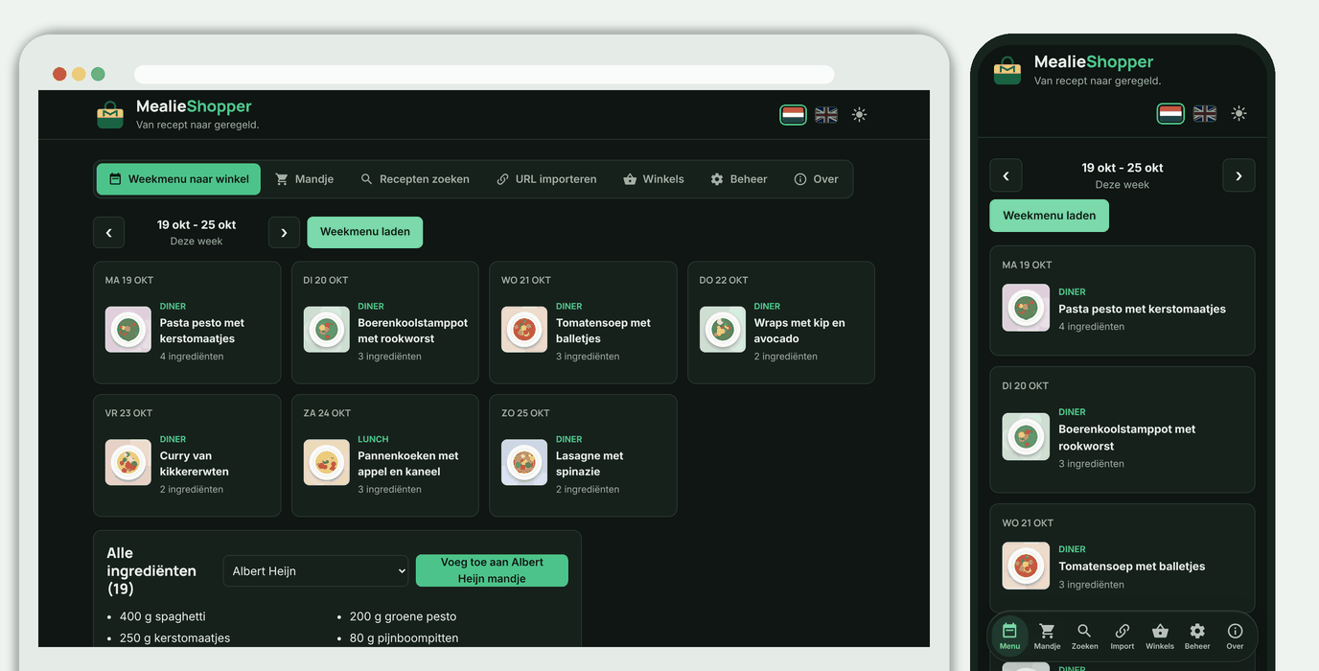Click the 200 g groene pesto ingredient
This screenshot has width=1319, height=671.
[404, 616]
